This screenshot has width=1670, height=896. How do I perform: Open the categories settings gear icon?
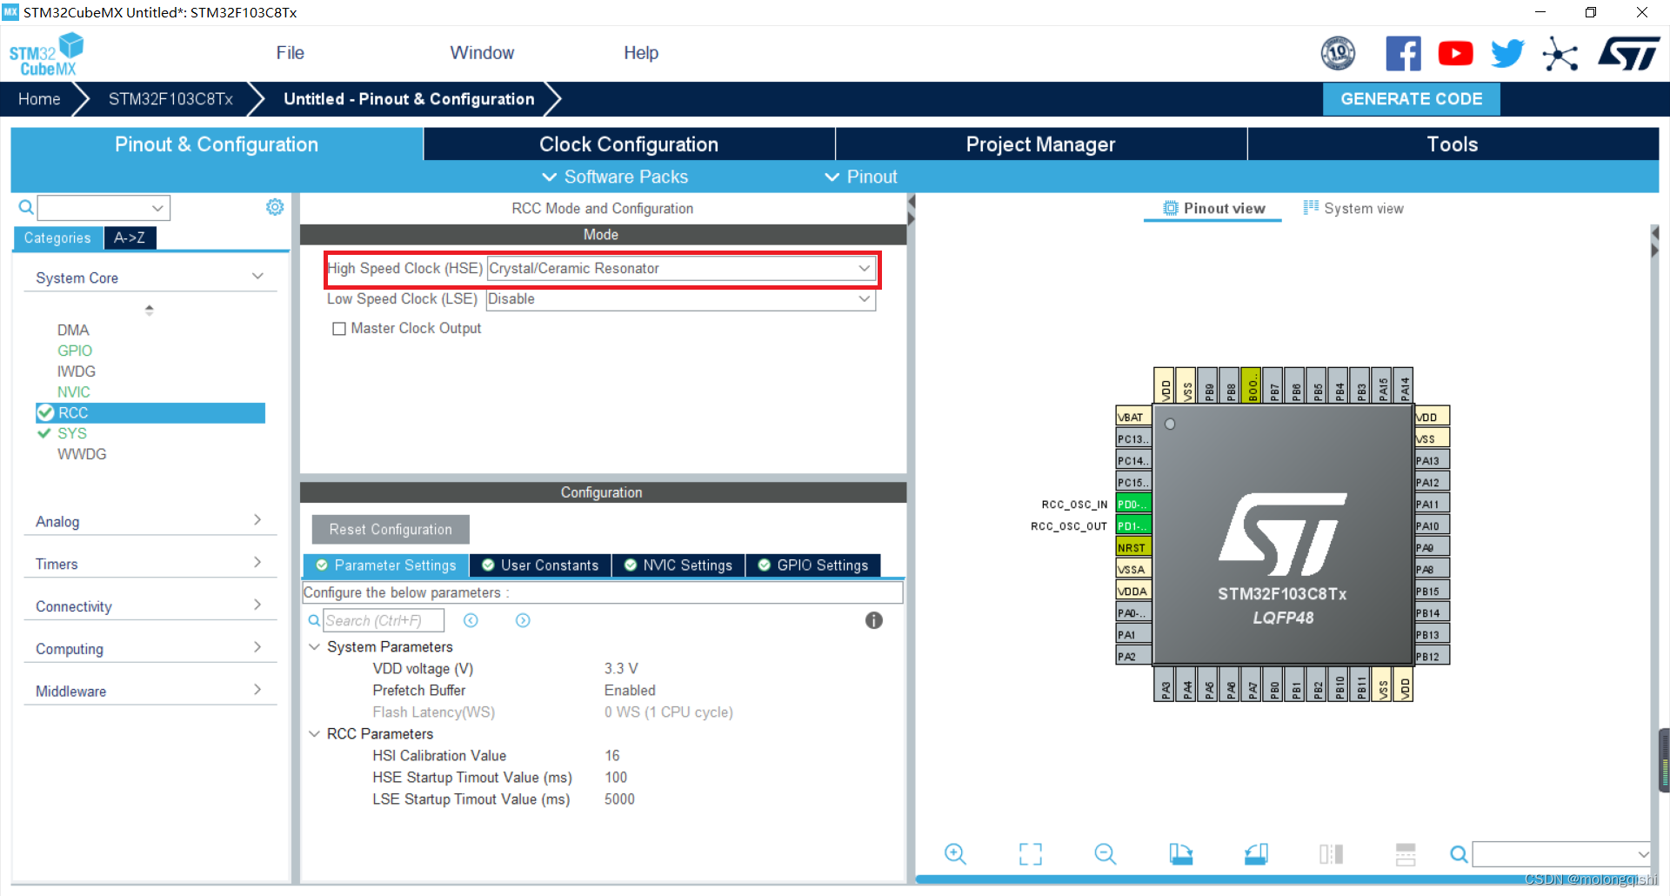coord(275,207)
